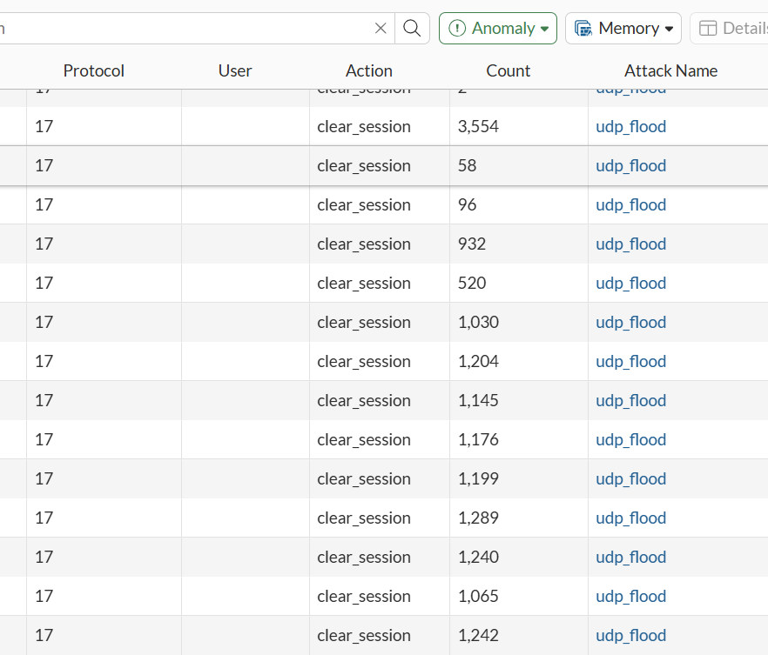Click udp_flood link in the 1,289 count row
The width and height of the screenshot is (768, 655).
click(x=631, y=518)
